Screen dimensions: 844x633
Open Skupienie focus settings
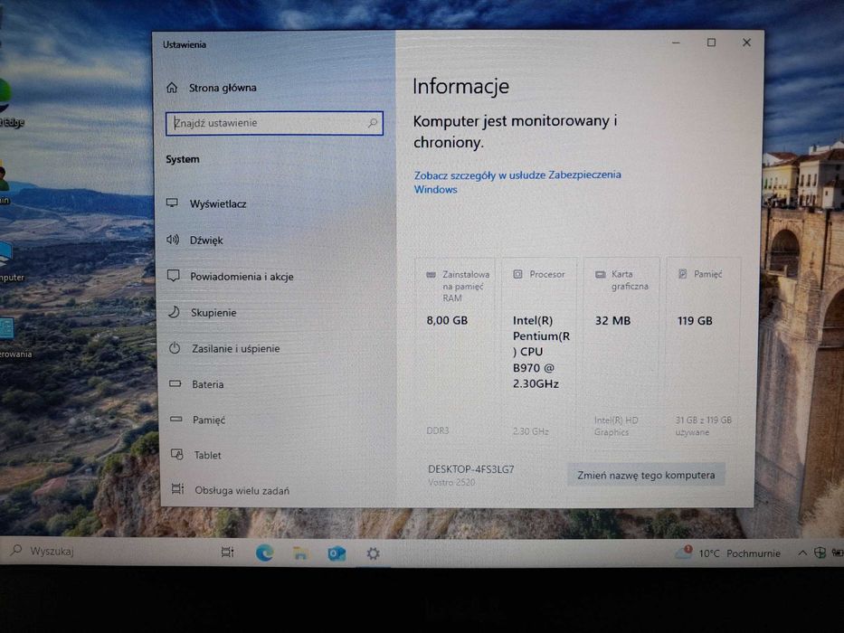coord(202,312)
